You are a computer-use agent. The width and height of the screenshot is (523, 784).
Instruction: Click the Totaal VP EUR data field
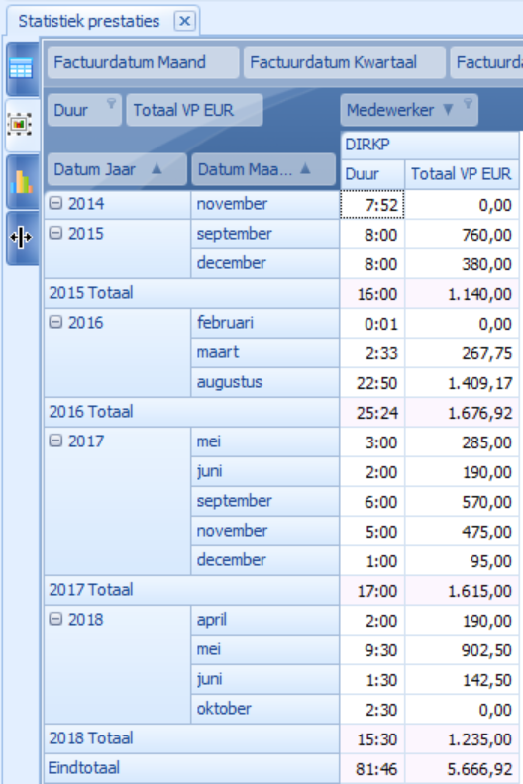[x=194, y=110]
